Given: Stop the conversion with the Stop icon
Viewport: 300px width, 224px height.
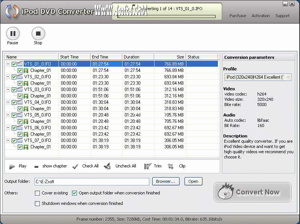Looking at the screenshot, I should [38, 33].
